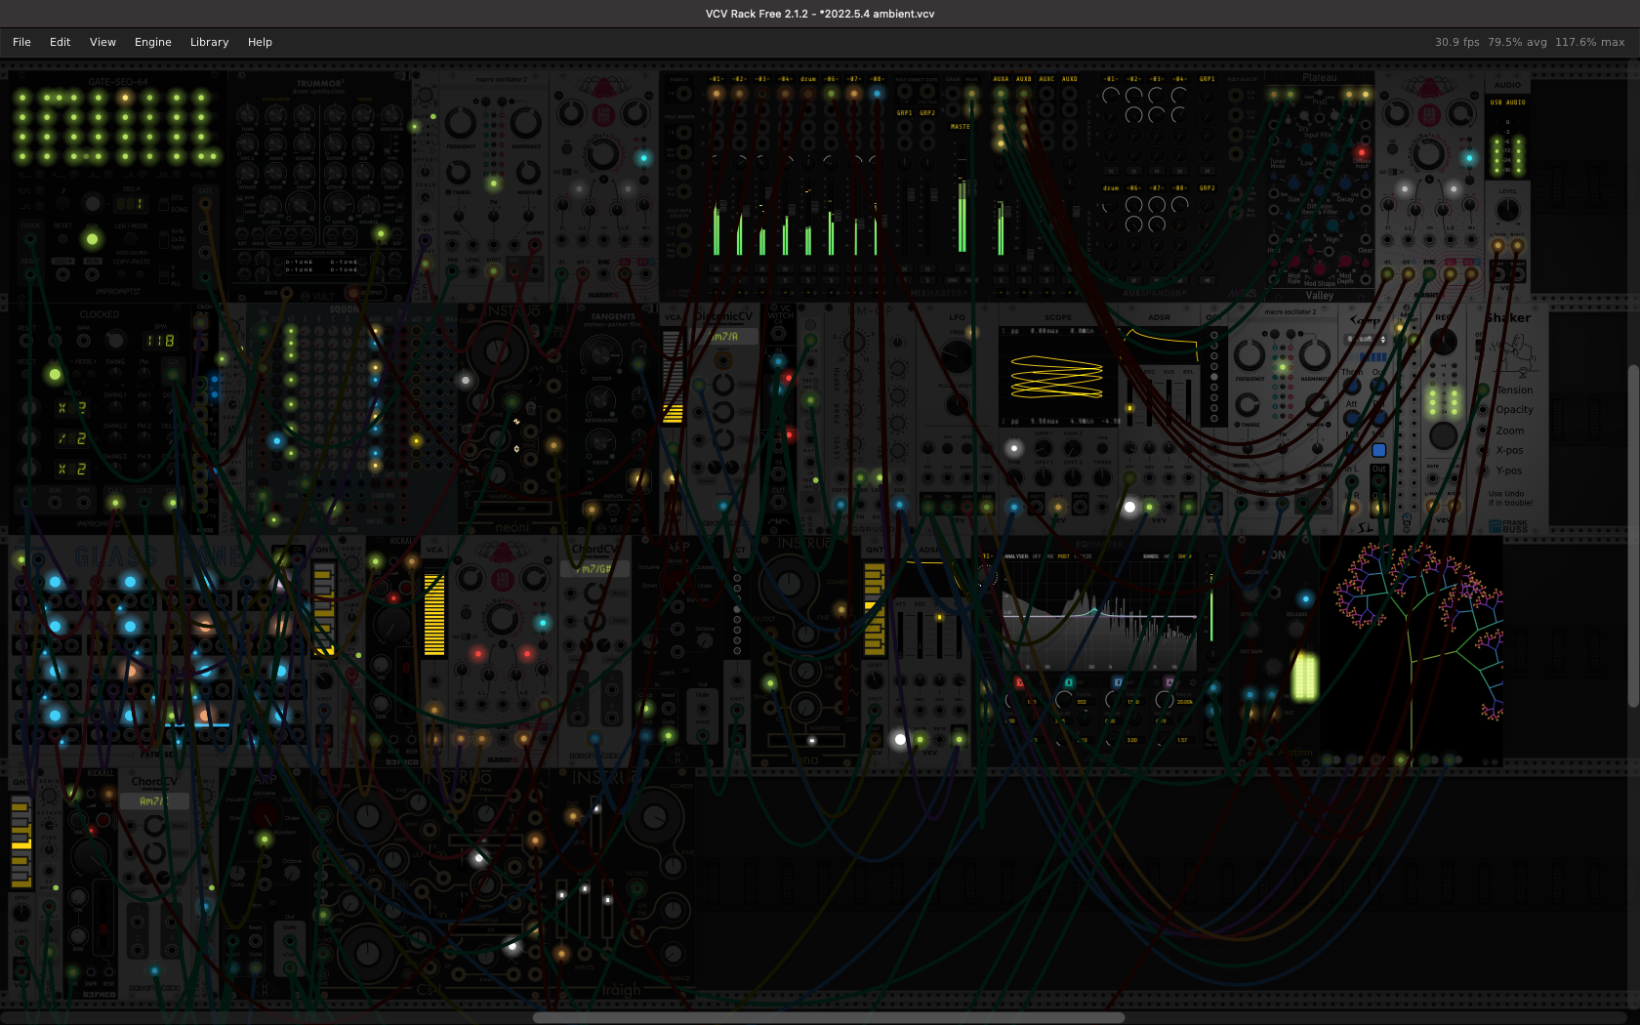Click the Frank Buss logo on Shaker
This screenshot has width=1640, height=1025.
click(x=1509, y=525)
